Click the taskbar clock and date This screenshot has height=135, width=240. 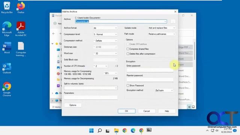click(226, 130)
